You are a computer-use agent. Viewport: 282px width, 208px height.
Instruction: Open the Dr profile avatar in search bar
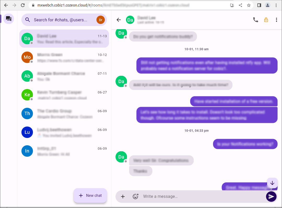[x=100, y=20]
